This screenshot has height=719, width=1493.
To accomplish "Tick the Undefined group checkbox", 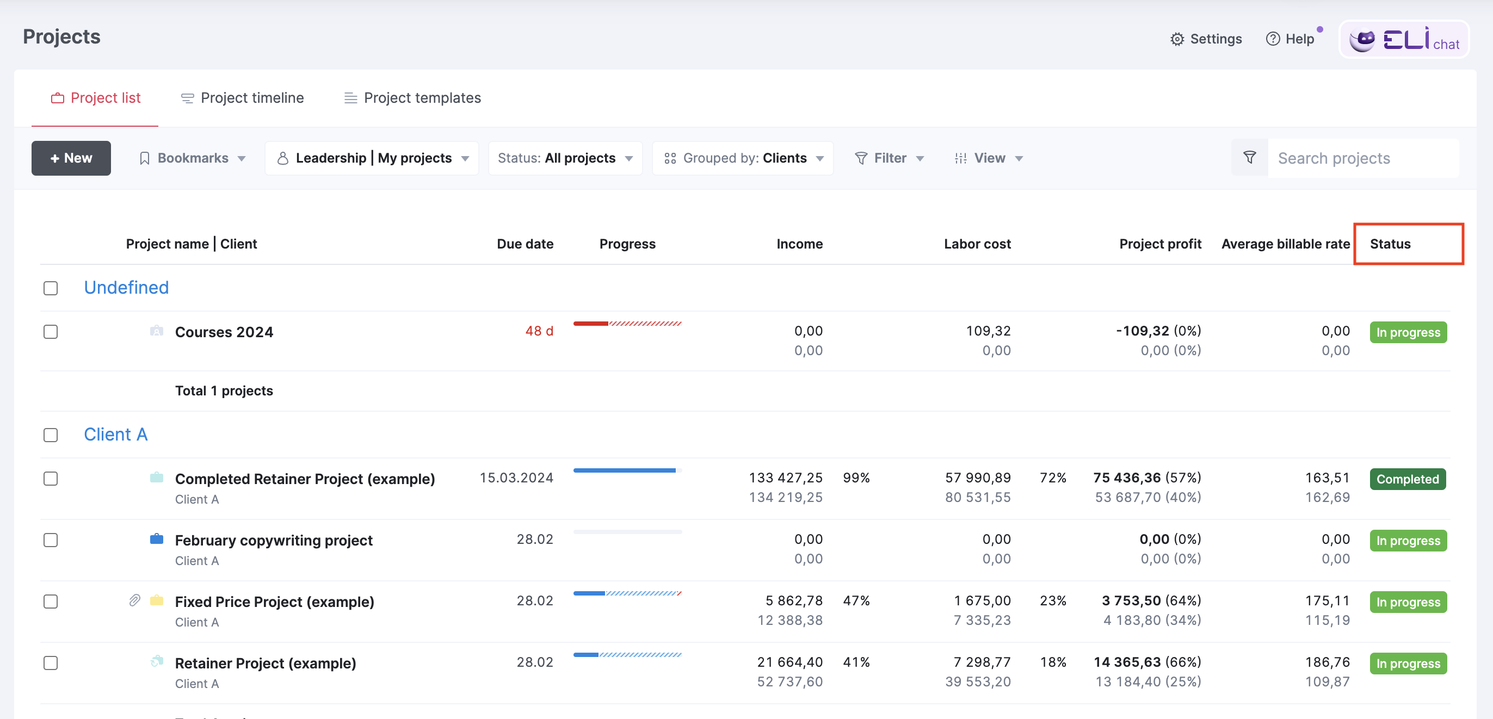I will (x=51, y=288).
